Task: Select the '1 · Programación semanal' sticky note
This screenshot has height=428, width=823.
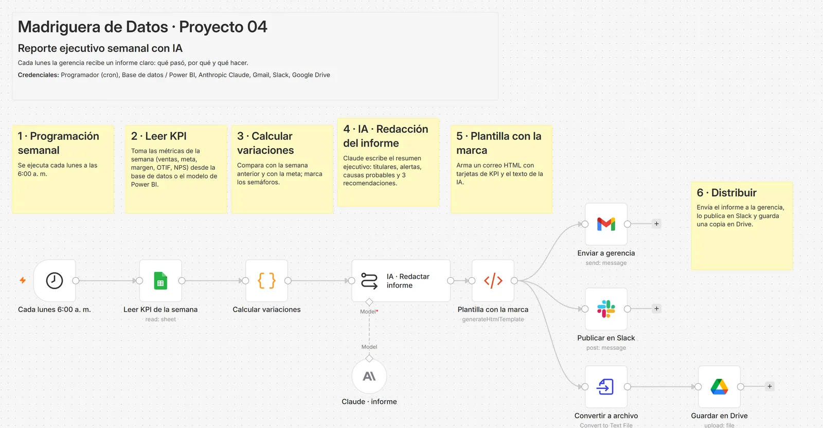Action: [63, 169]
